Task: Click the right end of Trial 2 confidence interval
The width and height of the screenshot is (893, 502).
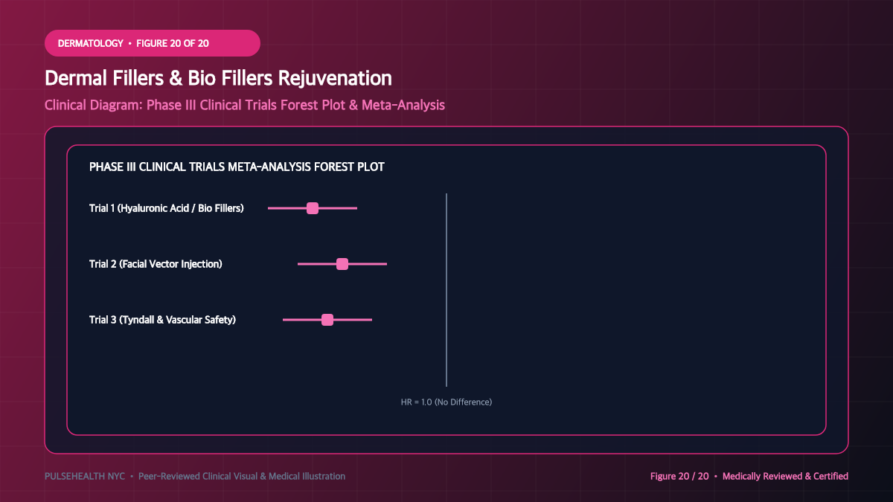Action: coord(385,264)
